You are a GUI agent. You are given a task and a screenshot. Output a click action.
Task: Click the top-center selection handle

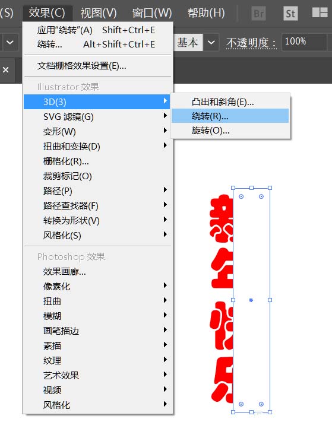click(x=251, y=188)
